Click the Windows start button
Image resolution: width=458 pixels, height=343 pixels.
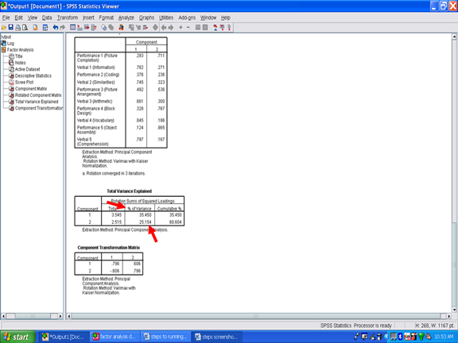(x=17, y=337)
